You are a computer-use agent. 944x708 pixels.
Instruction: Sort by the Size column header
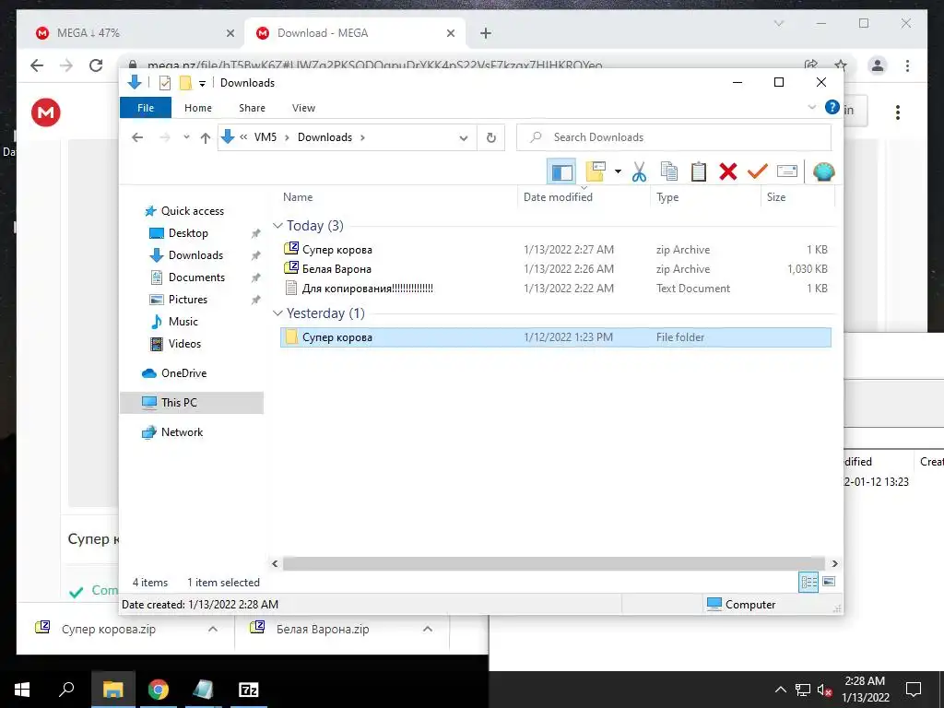point(776,197)
